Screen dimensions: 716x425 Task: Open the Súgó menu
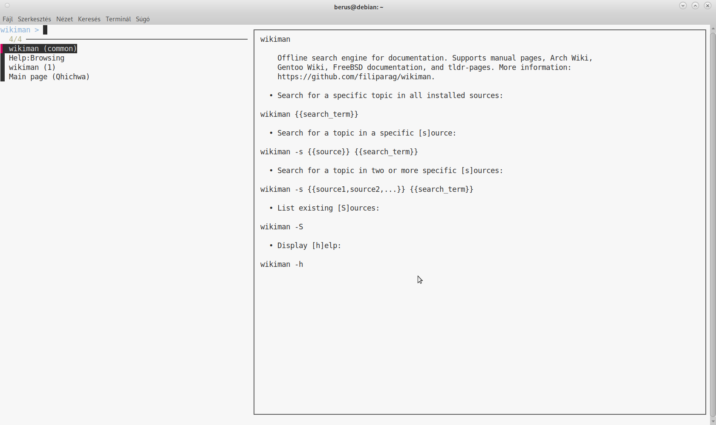click(143, 19)
